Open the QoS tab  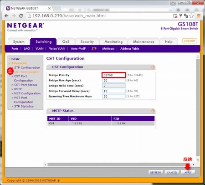click(x=66, y=41)
